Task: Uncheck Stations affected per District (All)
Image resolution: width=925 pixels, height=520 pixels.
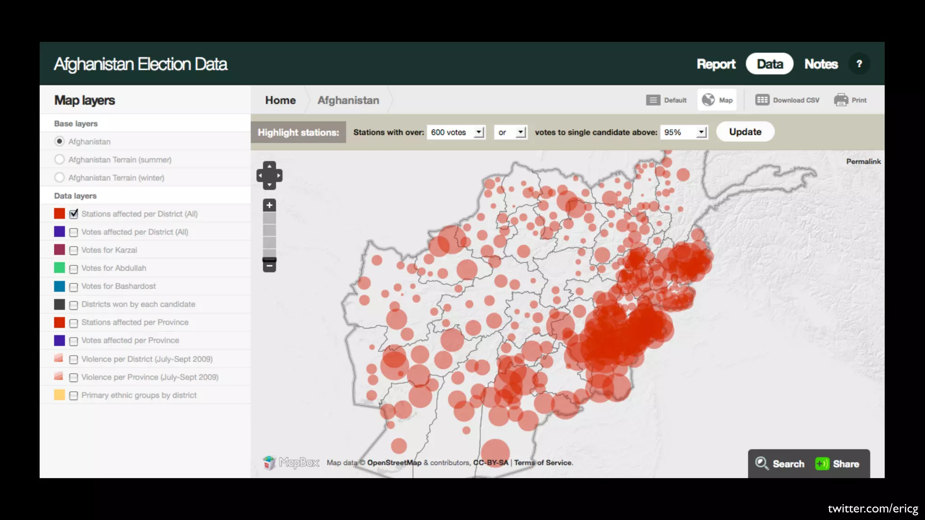Action: (x=74, y=214)
